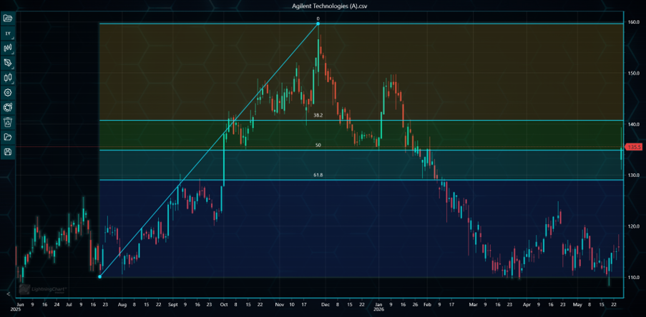The image size is (646, 317).
Task: Click the 0 Fibonacci level label
Action: [318, 19]
